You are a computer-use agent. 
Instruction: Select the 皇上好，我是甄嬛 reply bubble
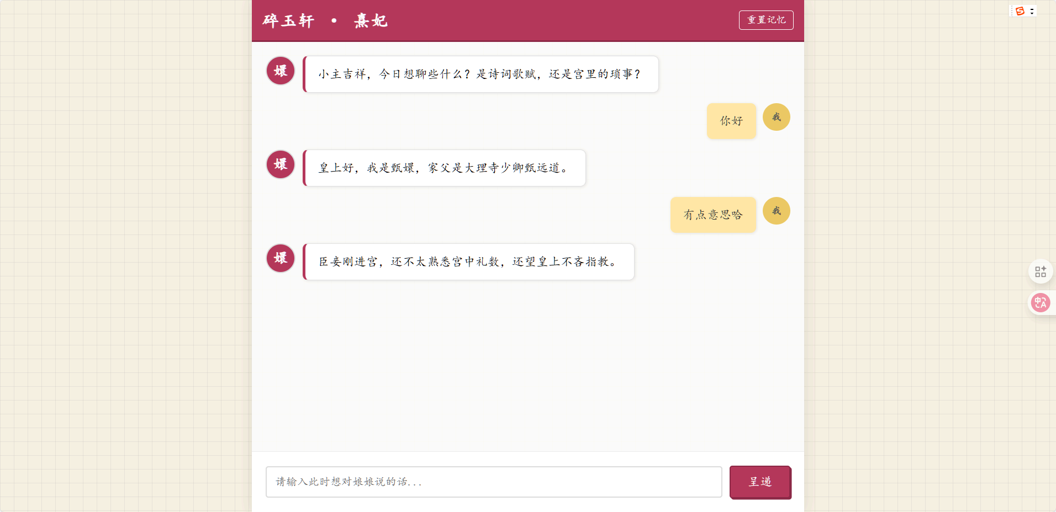(444, 168)
